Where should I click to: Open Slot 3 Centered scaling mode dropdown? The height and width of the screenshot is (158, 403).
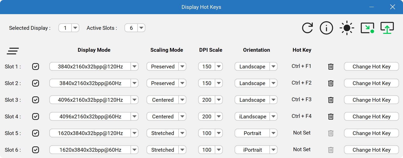pos(166,100)
